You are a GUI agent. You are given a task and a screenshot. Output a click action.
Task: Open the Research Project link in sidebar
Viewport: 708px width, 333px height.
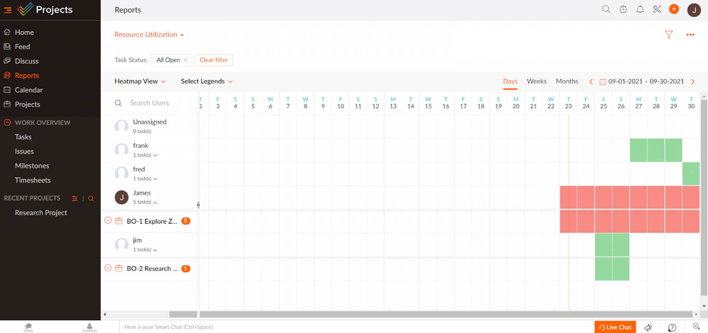[41, 213]
